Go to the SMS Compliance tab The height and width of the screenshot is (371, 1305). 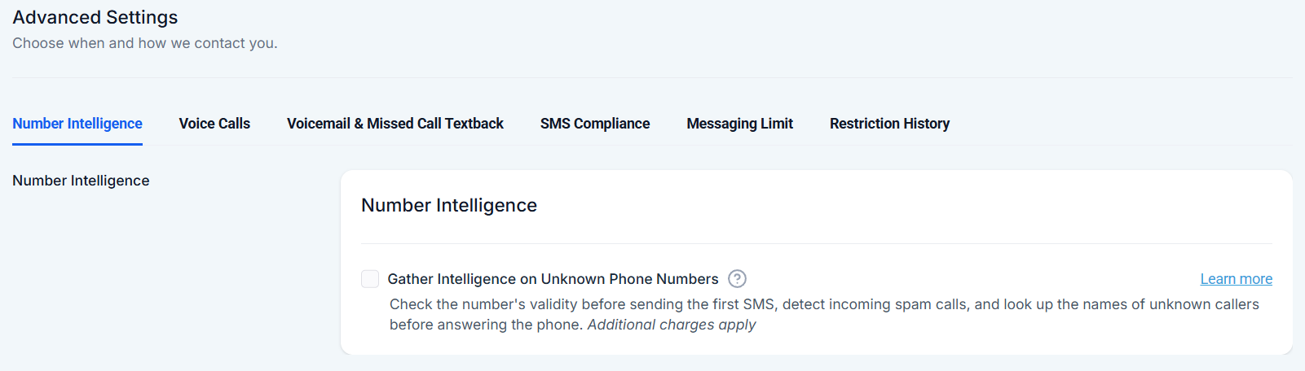coord(595,124)
